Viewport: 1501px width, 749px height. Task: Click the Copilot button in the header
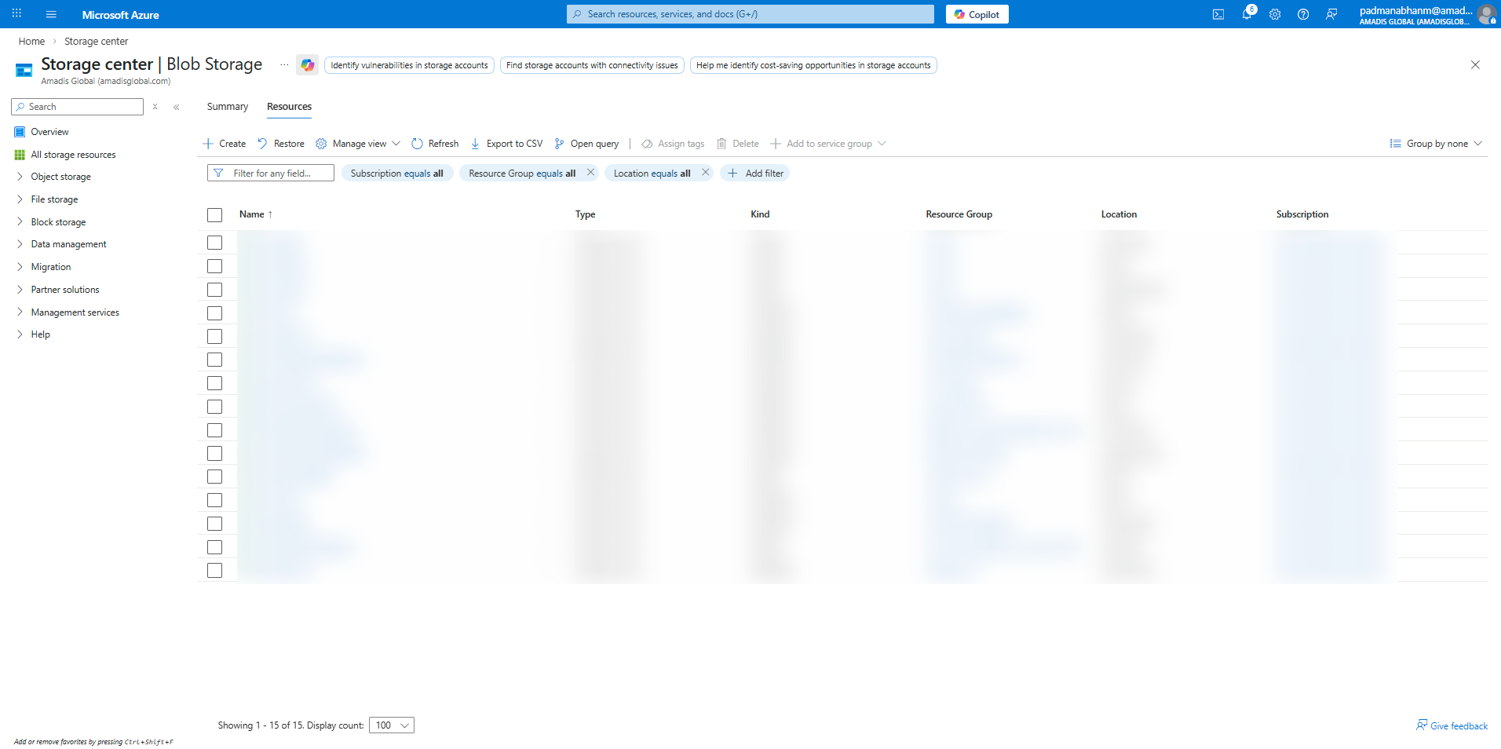[977, 14]
